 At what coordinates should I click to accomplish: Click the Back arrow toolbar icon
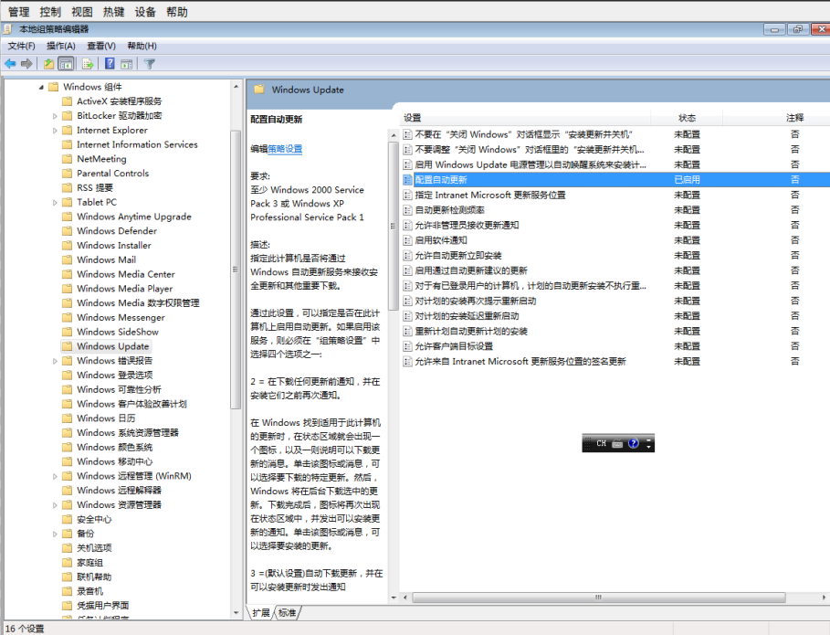[9, 64]
